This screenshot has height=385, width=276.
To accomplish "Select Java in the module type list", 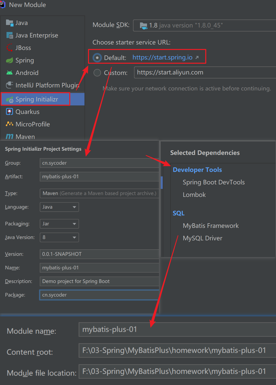I will [42, 23].
